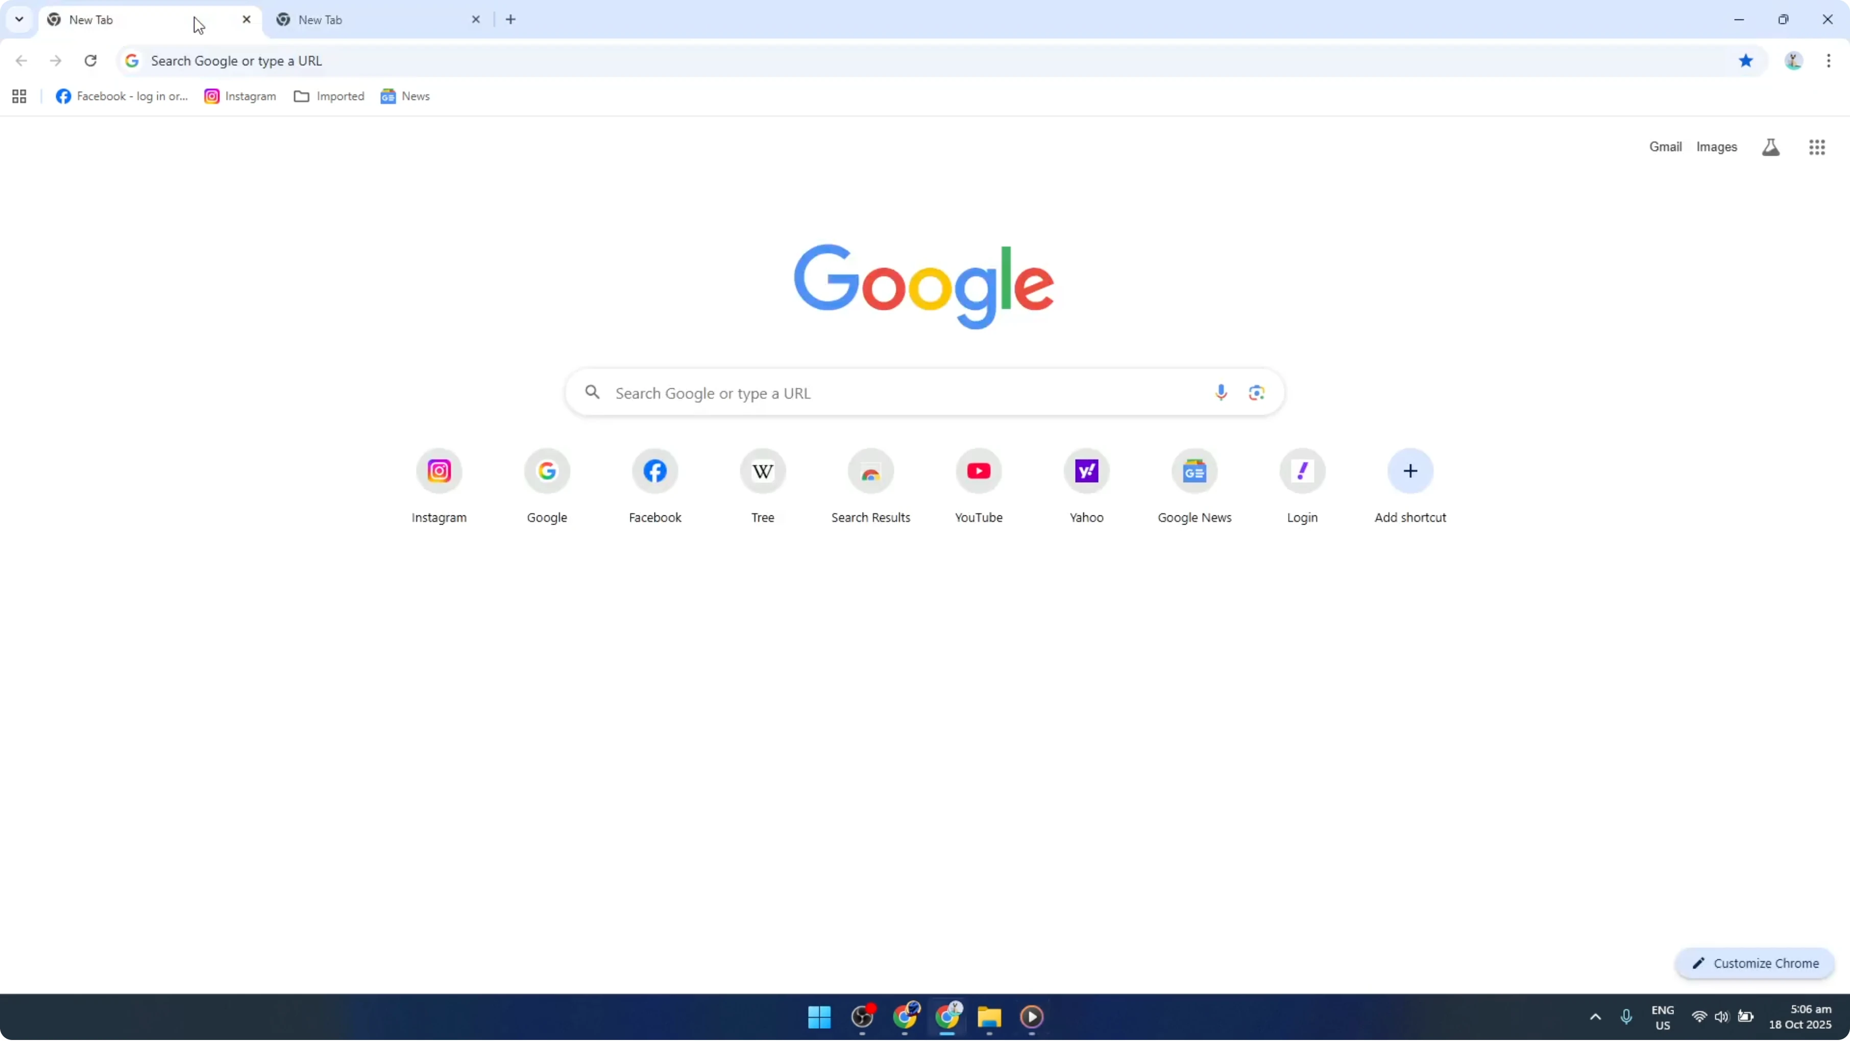Screen dimensions: 1850x1041
Task: Reload the current page
Action: tap(90, 60)
